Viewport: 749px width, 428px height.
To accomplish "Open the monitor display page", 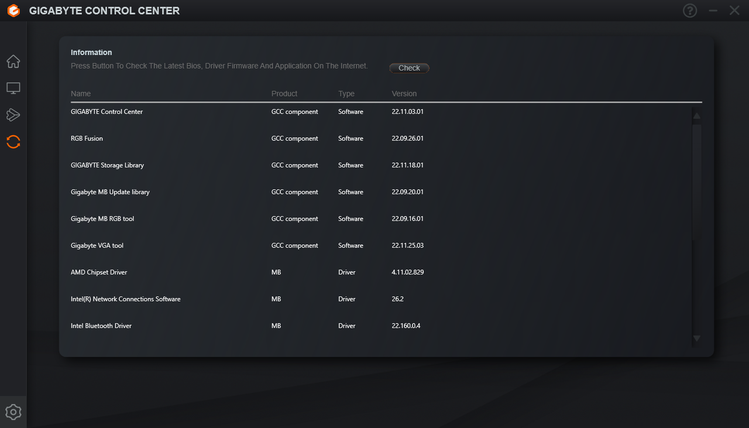I will [x=13, y=88].
